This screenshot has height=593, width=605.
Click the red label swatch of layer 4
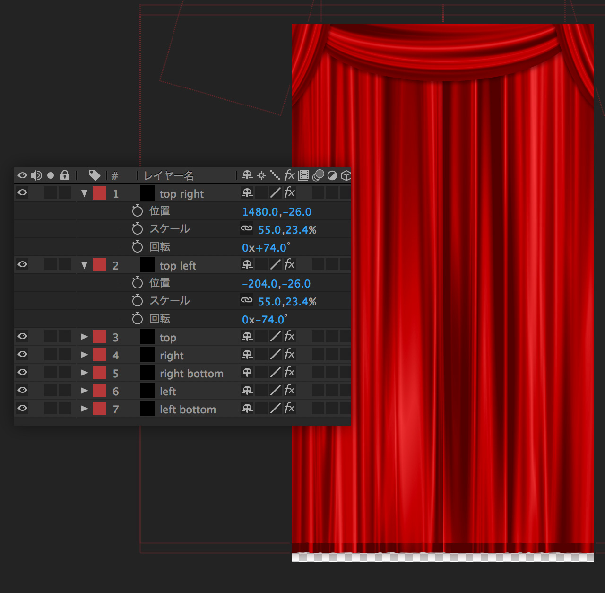[x=99, y=355]
